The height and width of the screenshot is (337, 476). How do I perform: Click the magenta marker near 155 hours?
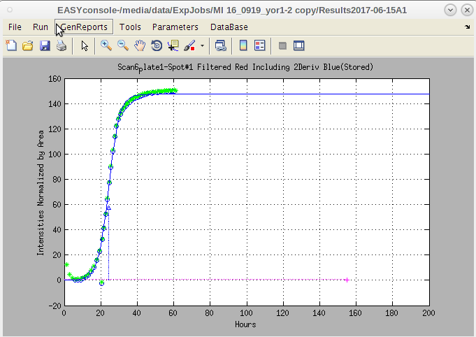click(347, 280)
